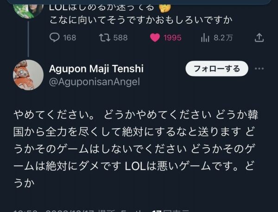Open the share icon on original tweet
Screen dimensions: 278x212
pyautogui.click(x=259, y=37)
